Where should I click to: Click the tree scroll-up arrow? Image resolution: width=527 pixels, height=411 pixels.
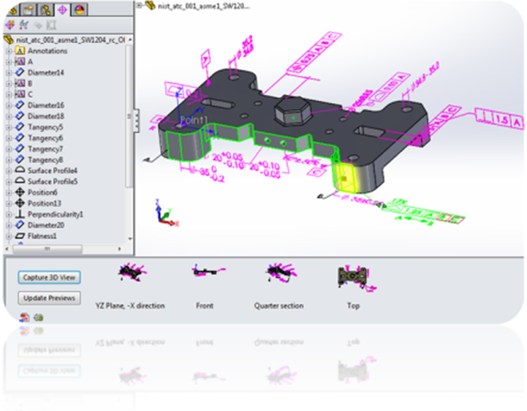coord(130,39)
